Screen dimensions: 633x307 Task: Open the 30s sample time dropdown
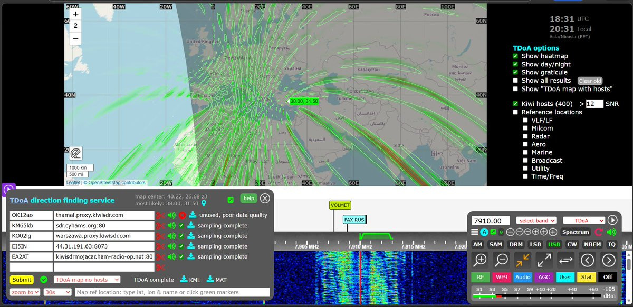[57, 292]
